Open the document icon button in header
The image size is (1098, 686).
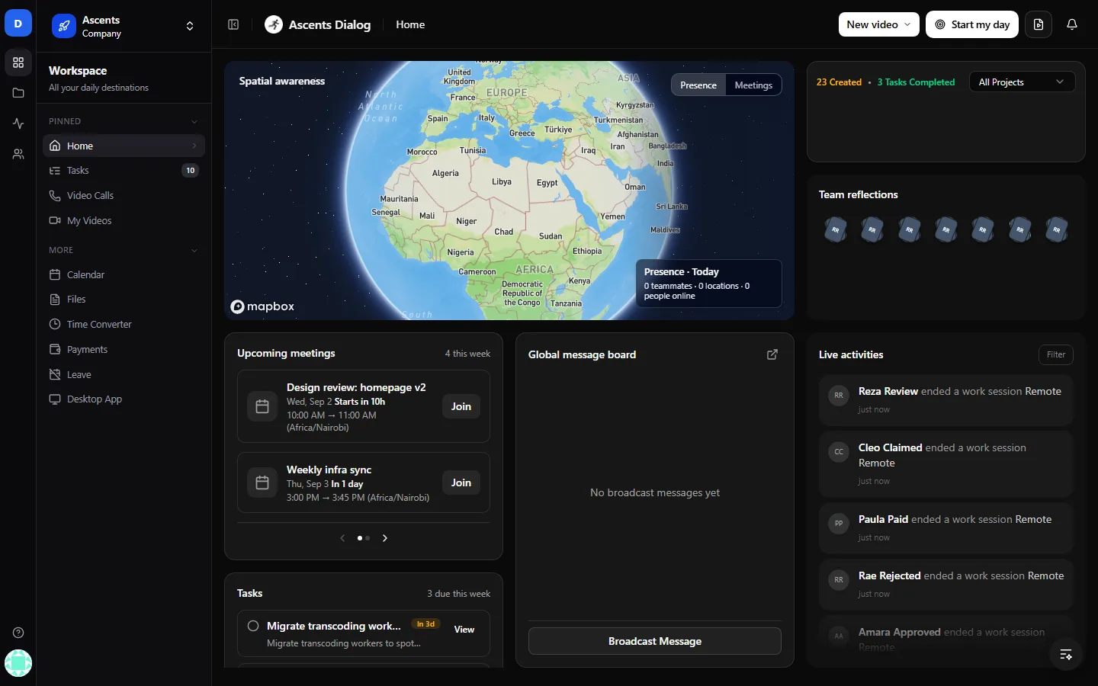coord(1039,24)
